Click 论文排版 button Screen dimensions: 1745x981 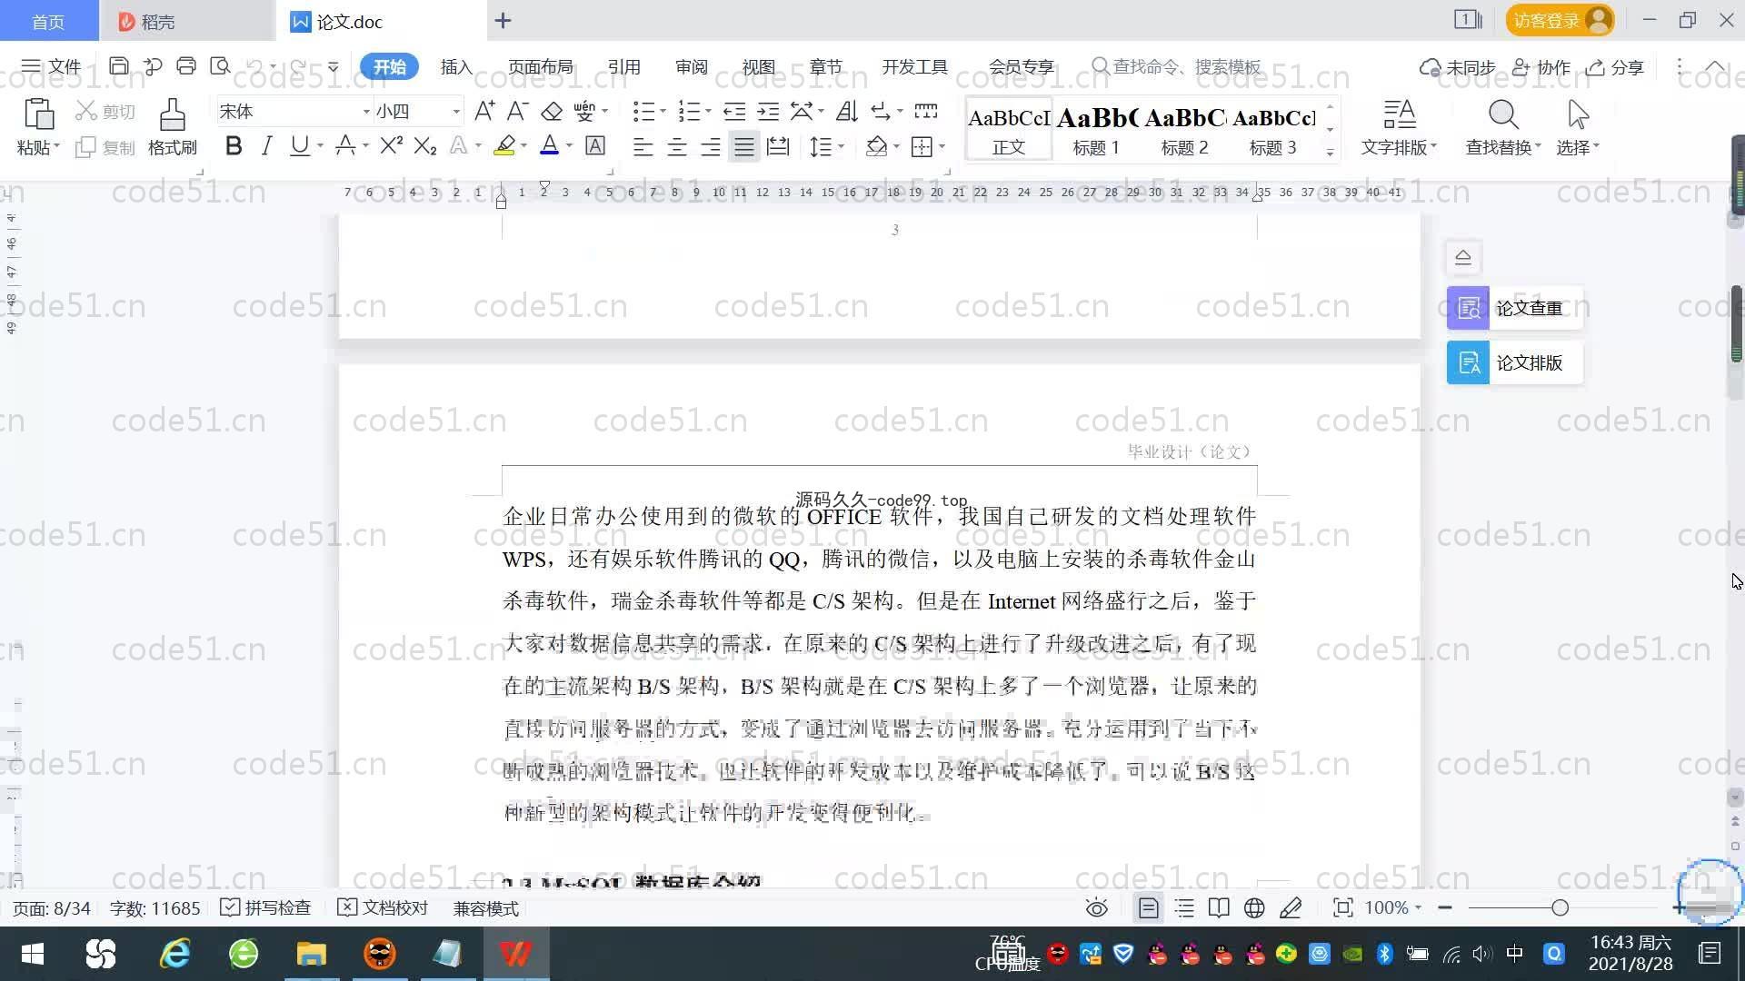(1515, 362)
